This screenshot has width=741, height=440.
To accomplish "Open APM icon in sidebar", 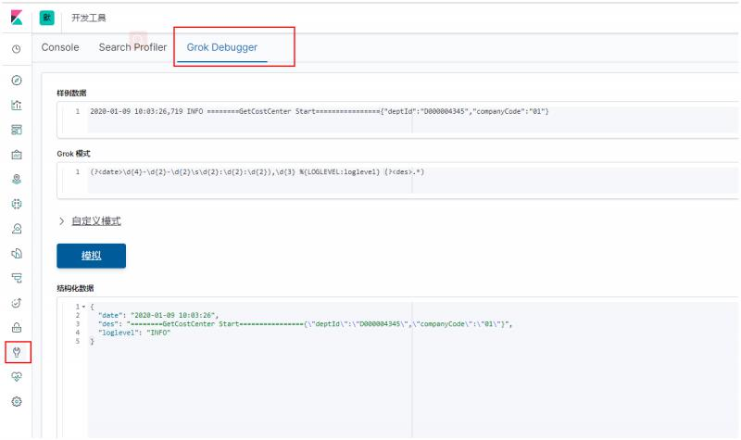I will pyautogui.click(x=17, y=278).
